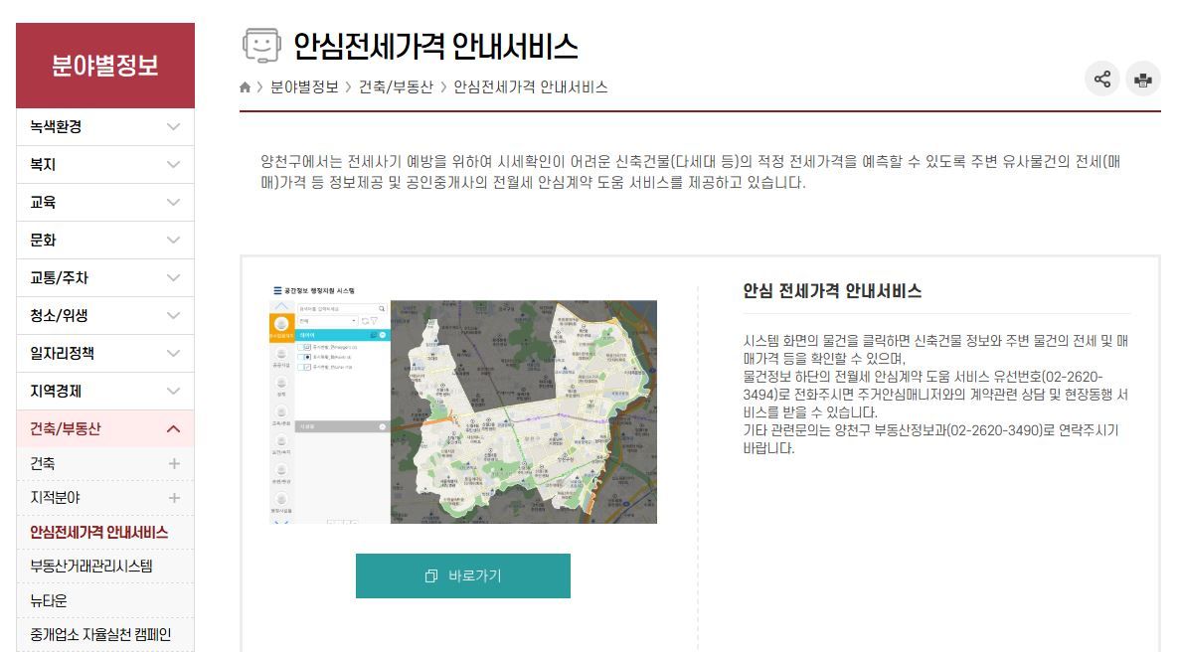Expand the 건축 submenu plus icon
Viewport: 1179px width, 652px height.
click(174, 463)
